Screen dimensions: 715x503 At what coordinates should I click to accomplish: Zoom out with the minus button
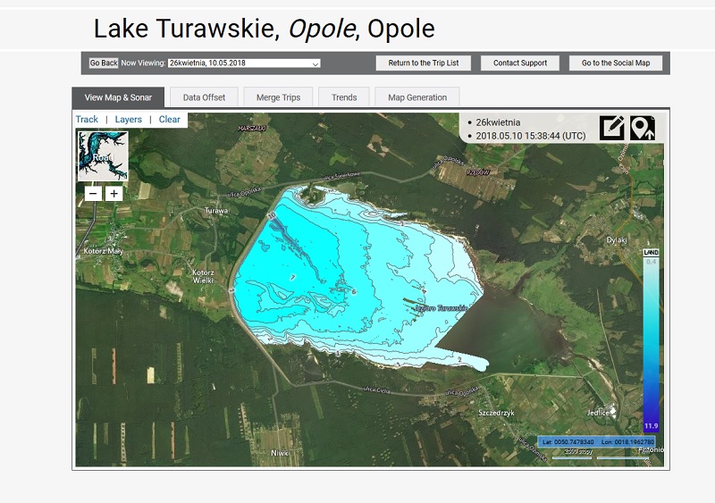pos(93,193)
